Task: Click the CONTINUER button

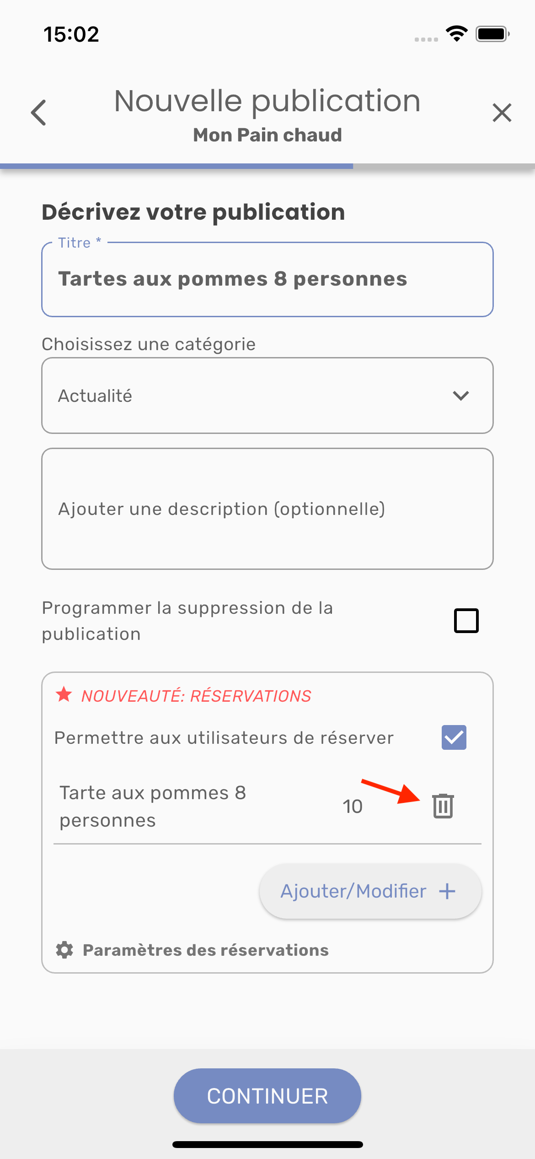Action: (267, 1096)
